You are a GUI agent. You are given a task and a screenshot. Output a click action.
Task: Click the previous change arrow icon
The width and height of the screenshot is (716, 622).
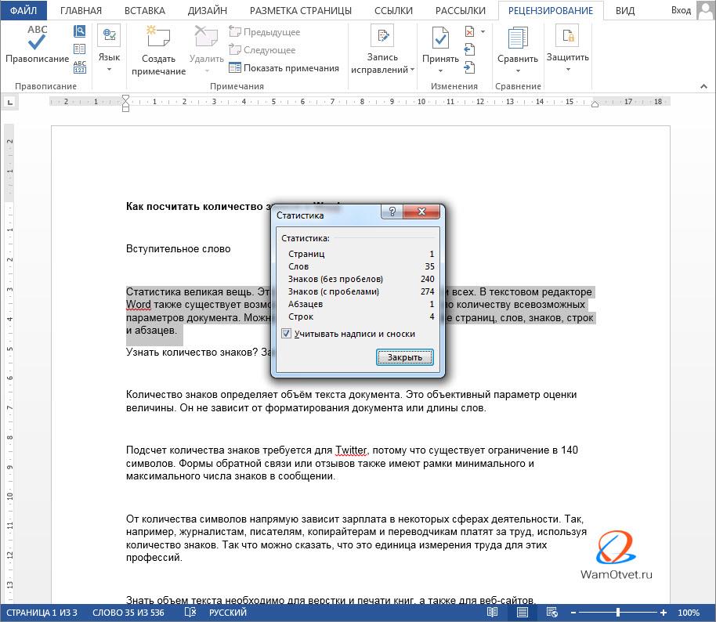click(469, 49)
